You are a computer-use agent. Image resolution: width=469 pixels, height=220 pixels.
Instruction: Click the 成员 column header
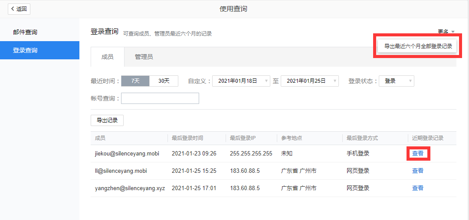pos(100,138)
